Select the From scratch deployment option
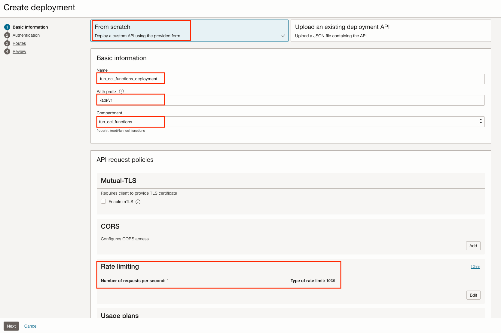 coord(189,31)
